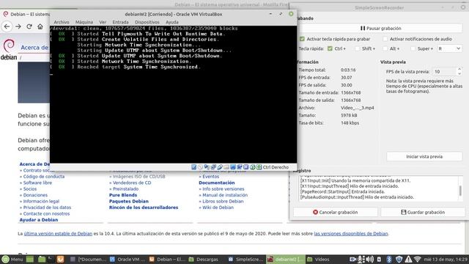Go back in Firefox
This screenshot has width=469, height=264.
[7, 26]
